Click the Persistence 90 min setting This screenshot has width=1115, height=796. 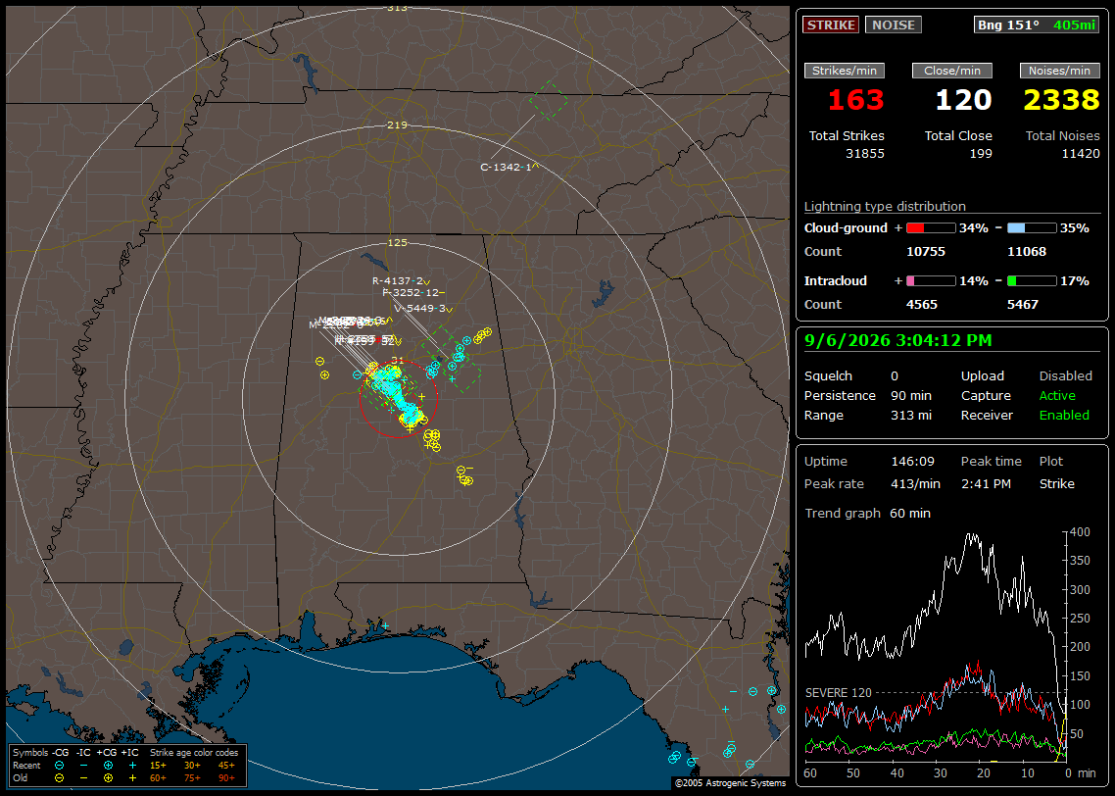point(867,395)
